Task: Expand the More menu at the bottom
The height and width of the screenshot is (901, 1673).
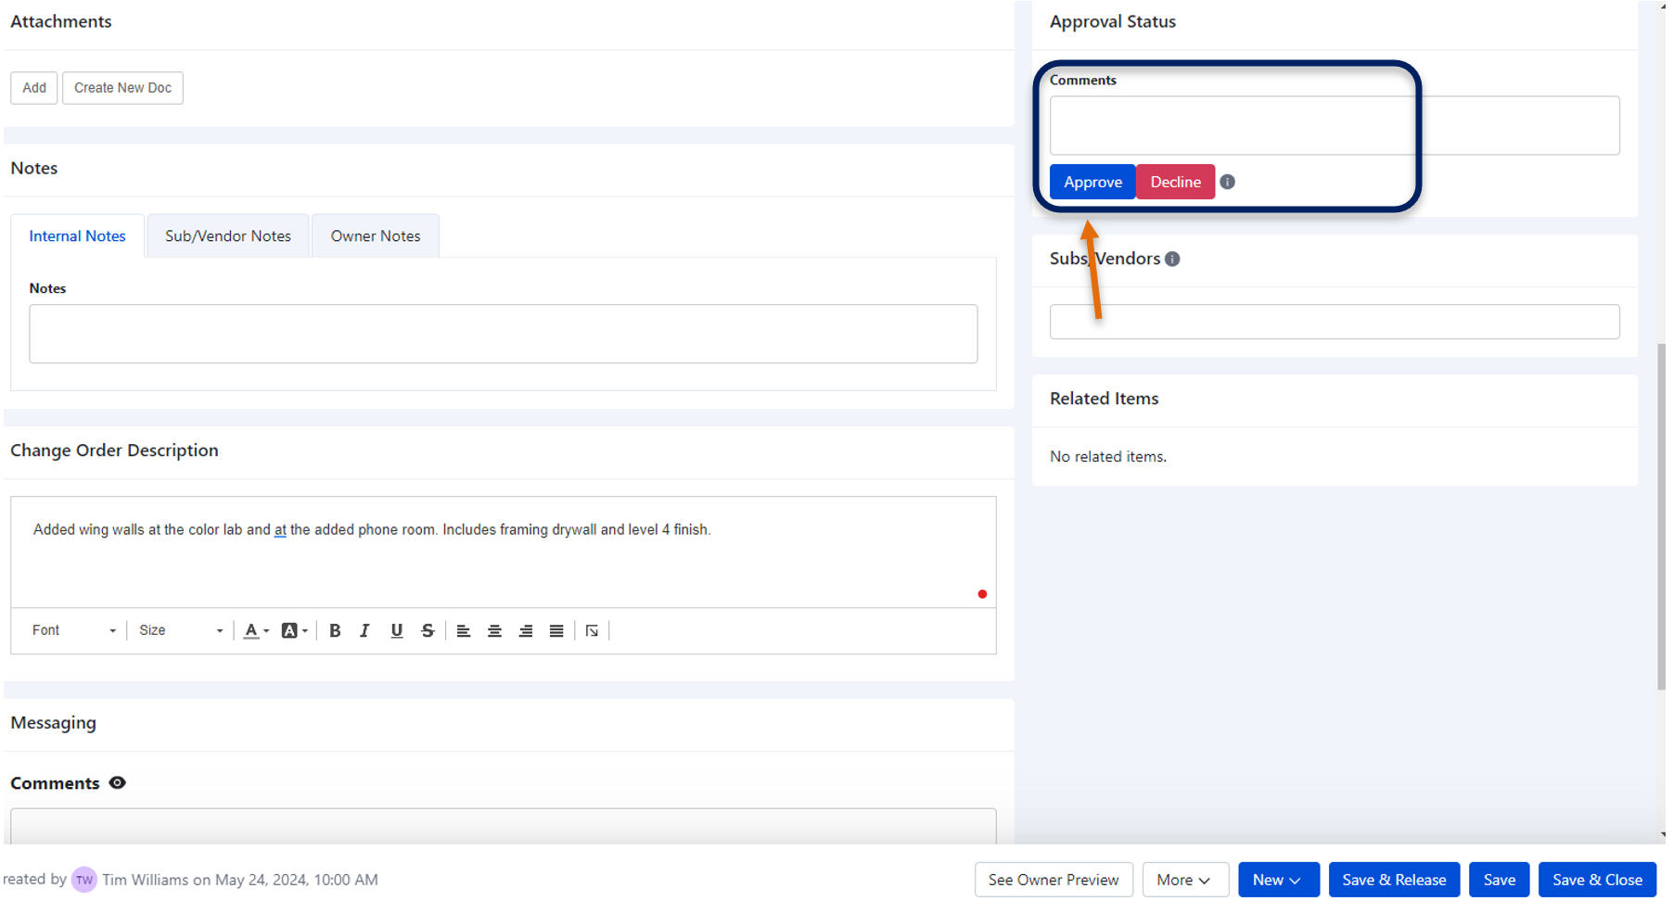Action: pyautogui.click(x=1184, y=879)
